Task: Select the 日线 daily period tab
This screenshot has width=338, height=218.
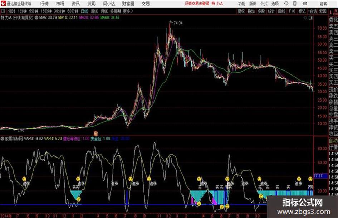Action: coord(84,11)
